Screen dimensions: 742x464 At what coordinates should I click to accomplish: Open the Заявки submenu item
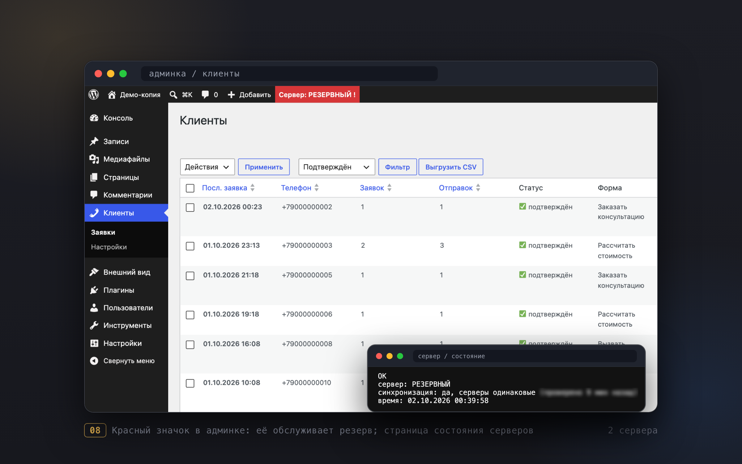103,232
